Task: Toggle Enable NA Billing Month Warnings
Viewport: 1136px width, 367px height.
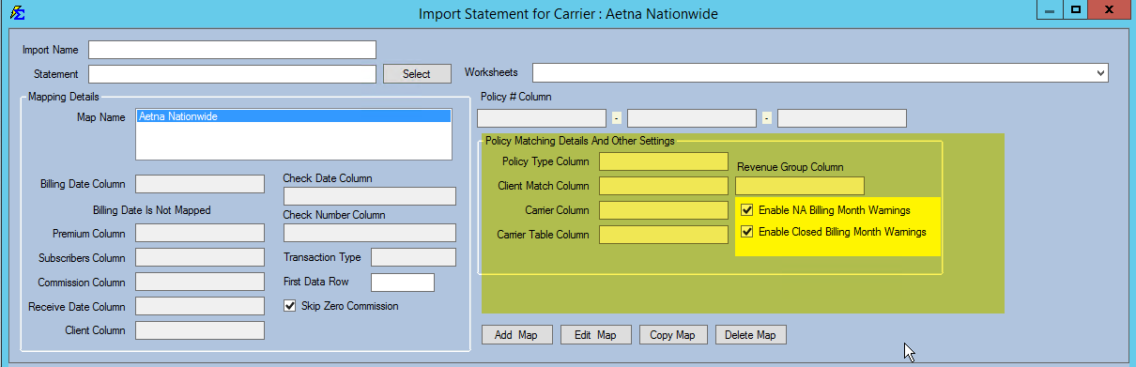Action: [x=747, y=210]
